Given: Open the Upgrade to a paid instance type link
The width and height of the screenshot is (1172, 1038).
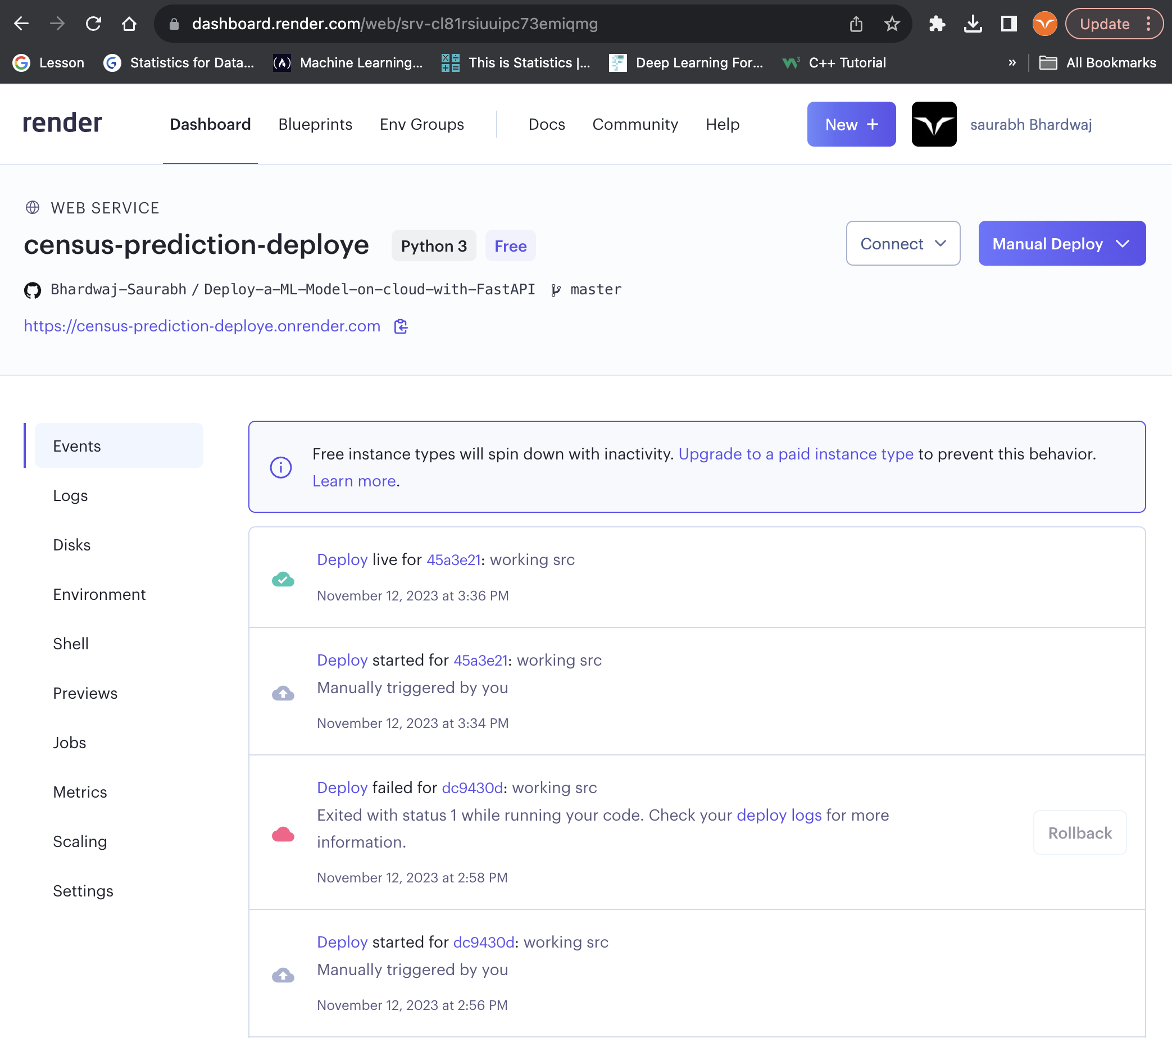Looking at the screenshot, I should point(796,453).
